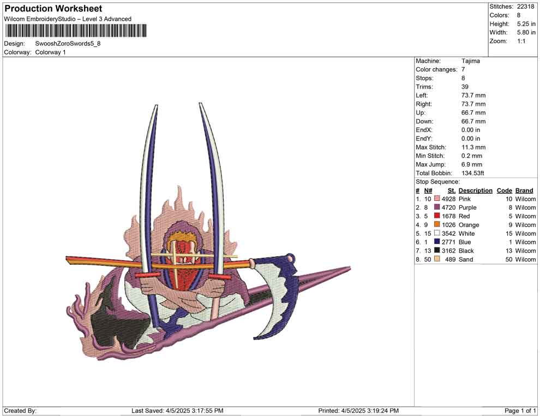Viewport: 540px width, 416px height.
Task: Click the N# column header
Action: (x=428, y=191)
